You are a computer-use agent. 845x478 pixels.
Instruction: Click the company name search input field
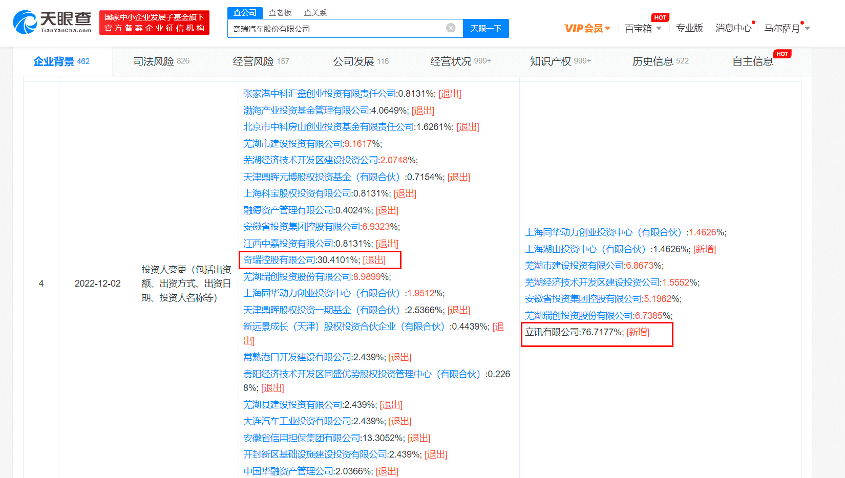[x=338, y=28]
